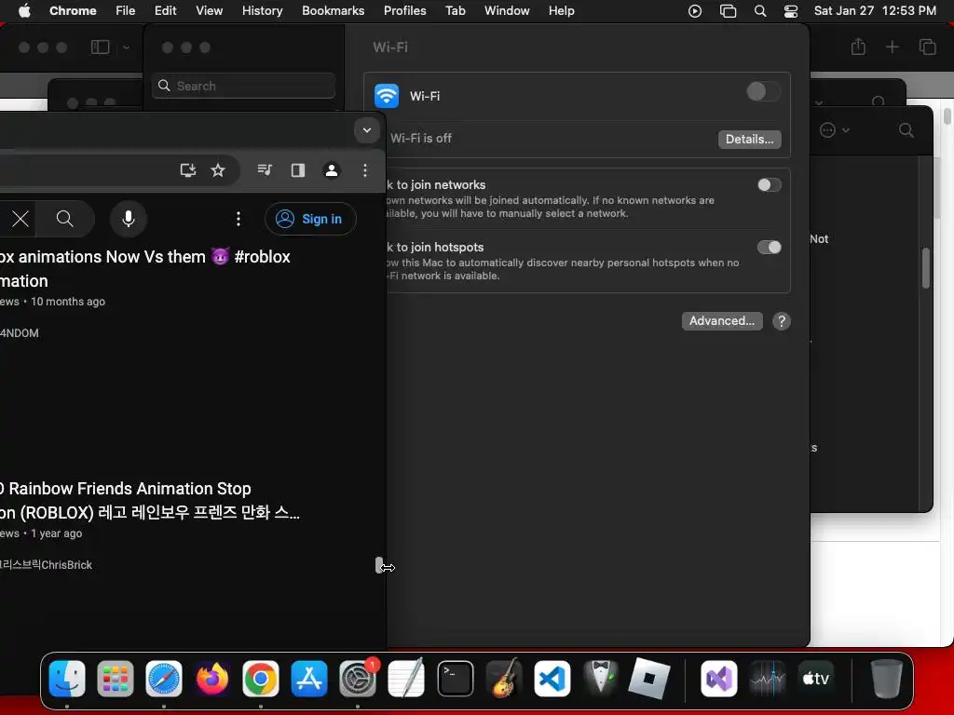Open the Apple menu
This screenshot has height=715, width=954.
click(24, 10)
